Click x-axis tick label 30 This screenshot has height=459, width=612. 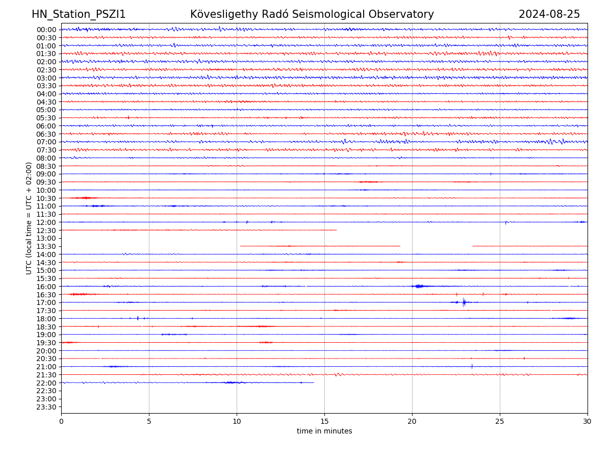click(x=587, y=421)
